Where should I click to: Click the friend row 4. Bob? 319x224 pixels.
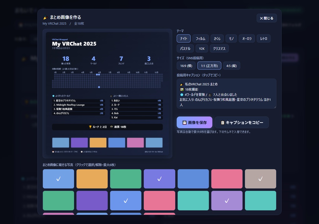pyautogui.click(x=136, y=113)
